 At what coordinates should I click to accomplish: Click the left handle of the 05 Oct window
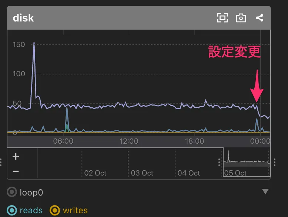[219, 162]
